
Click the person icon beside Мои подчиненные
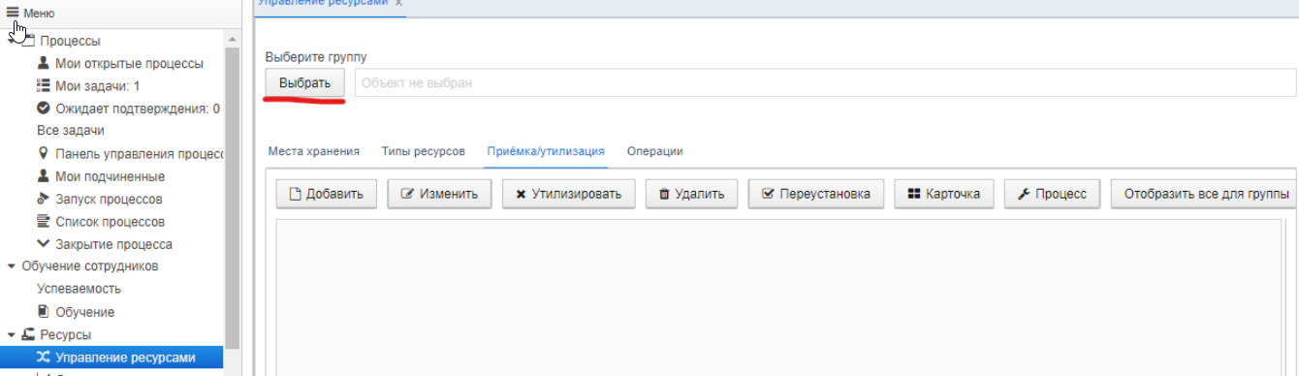tap(43, 176)
